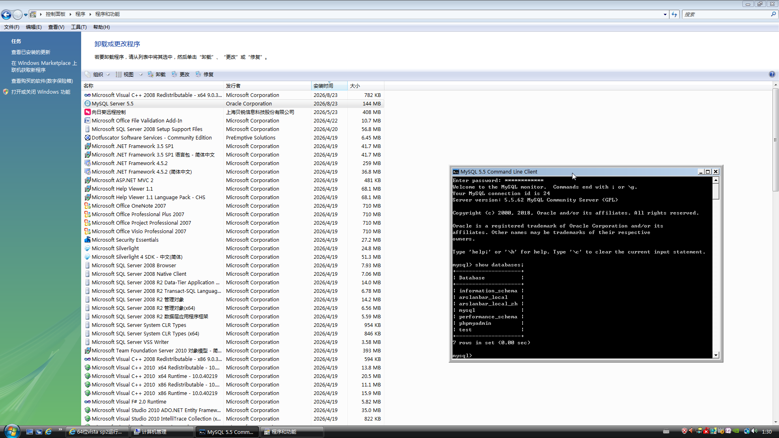Viewport: 779px width, 438px height.
Task: Click the 更改 toolbar button
Action: click(x=181, y=75)
